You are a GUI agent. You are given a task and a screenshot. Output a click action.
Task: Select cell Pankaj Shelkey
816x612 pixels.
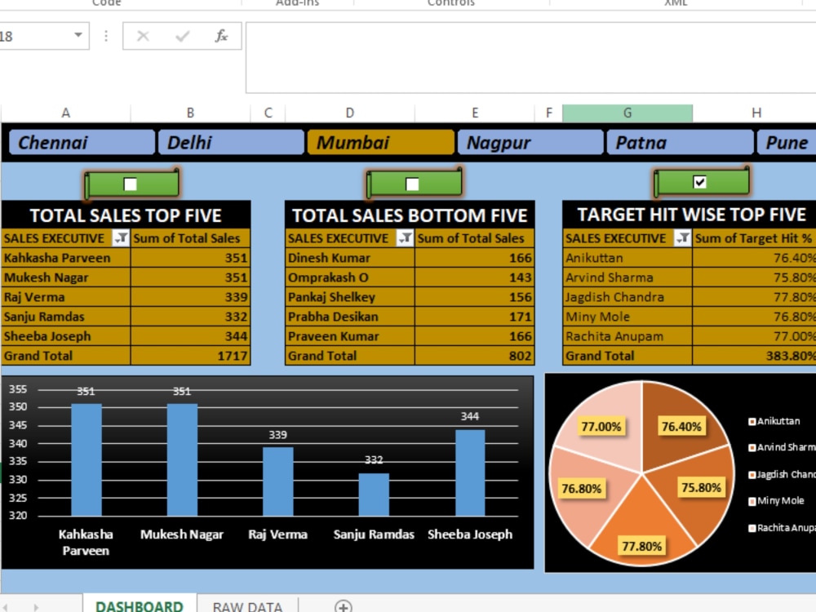point(350,297)
